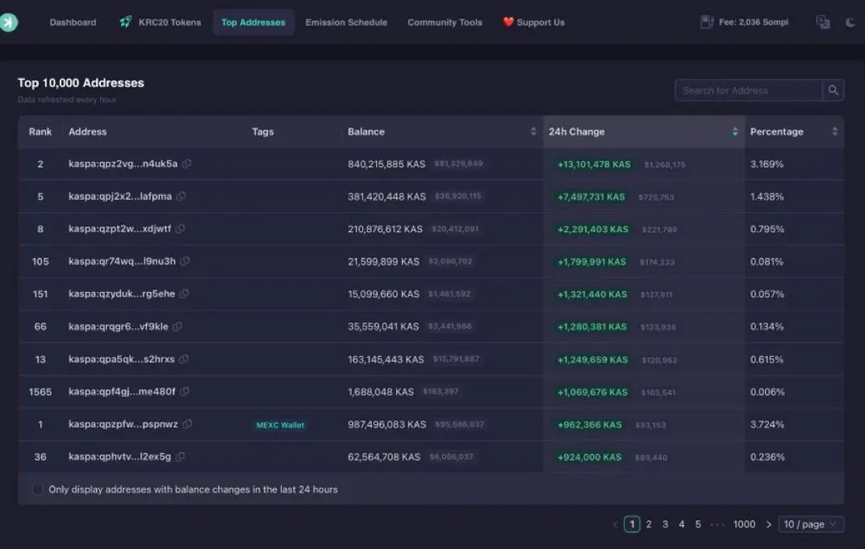Copy address kaspa:qzyduk...rg5ehe
The image size is (865, 549).
tap(184, 293)
